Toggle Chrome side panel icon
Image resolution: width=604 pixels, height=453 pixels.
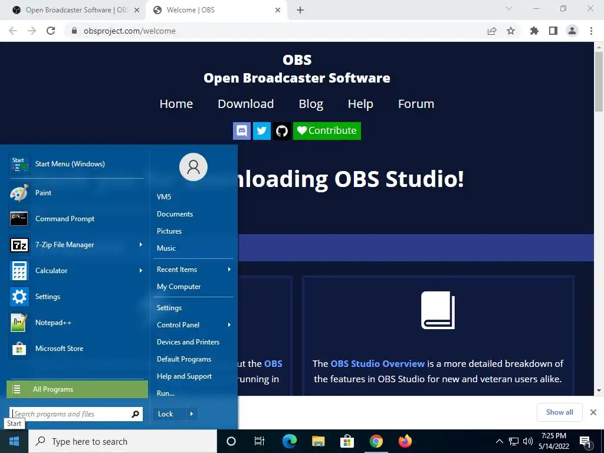(x=553, y=31)
